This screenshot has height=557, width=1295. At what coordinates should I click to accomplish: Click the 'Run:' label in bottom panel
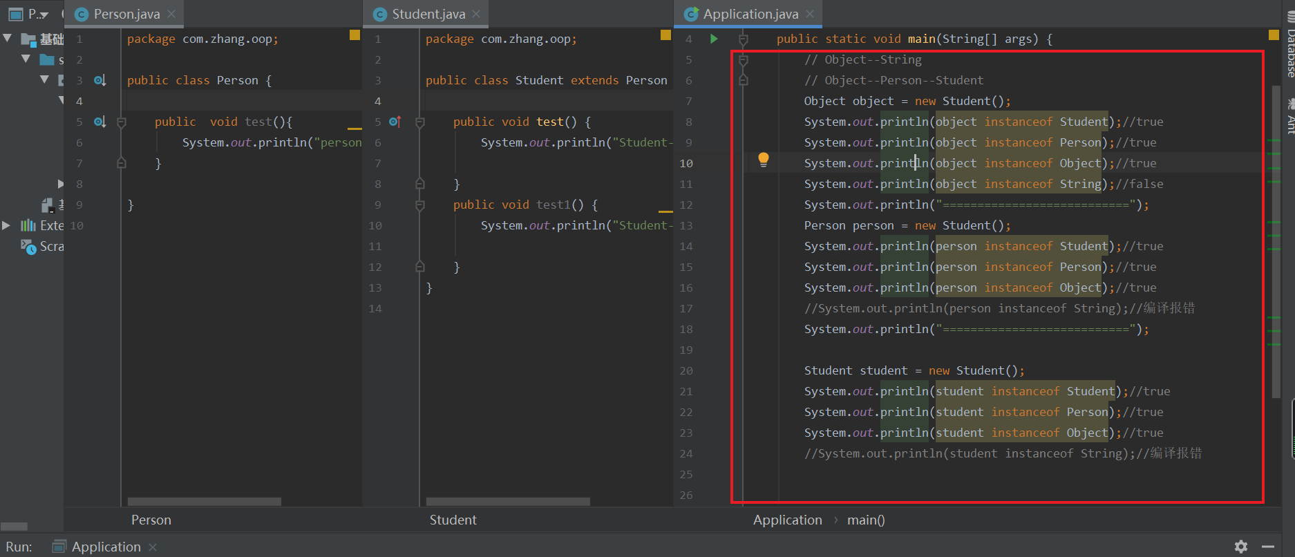click(19, 547)
